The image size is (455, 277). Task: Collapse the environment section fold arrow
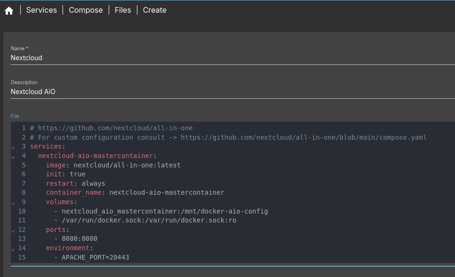(13, 249)
